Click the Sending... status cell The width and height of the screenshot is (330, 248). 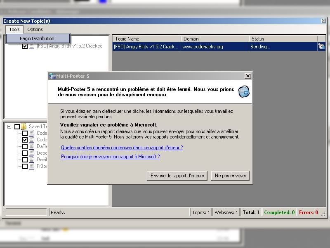tap(283, 47)
